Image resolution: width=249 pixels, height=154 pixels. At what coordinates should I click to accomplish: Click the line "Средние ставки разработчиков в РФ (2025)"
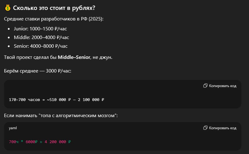[x=54, y=19]
